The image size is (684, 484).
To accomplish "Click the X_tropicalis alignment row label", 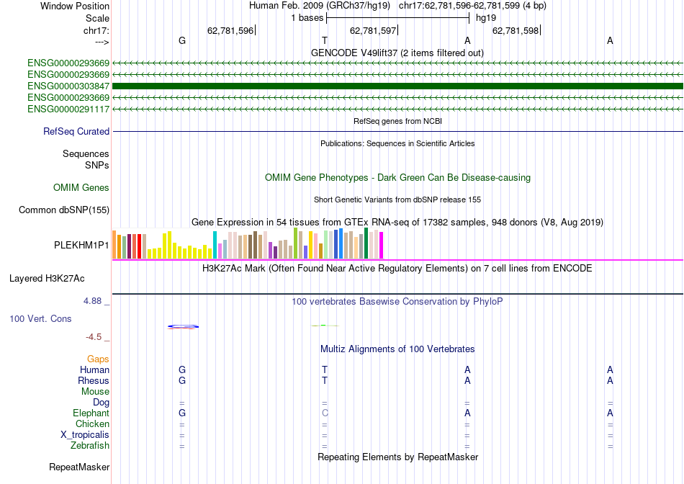I will point(85,435).
